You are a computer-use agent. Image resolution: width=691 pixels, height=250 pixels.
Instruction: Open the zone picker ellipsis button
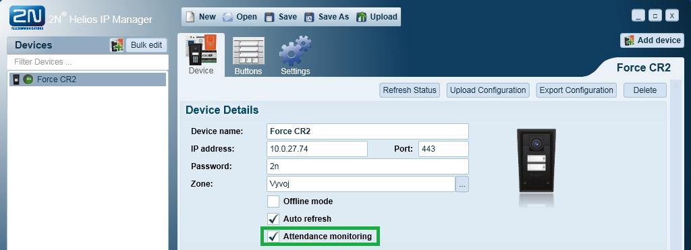pyautogui.click(x=462, y=185)
